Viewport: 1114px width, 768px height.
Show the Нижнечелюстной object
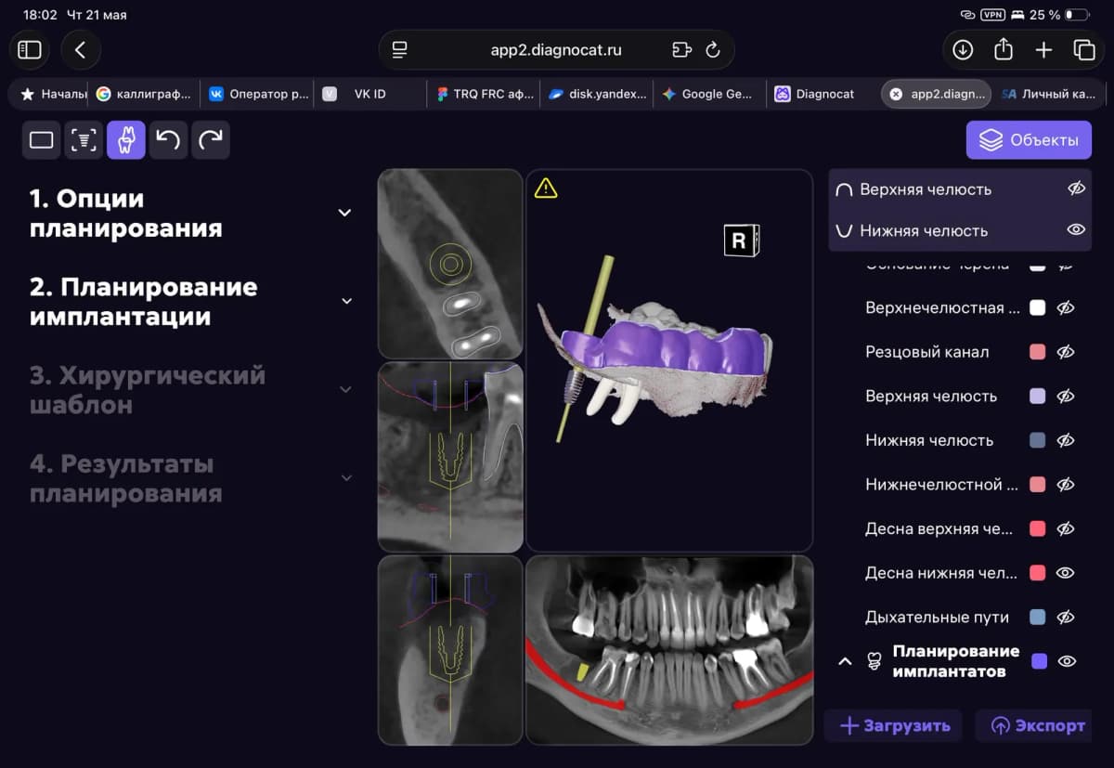pyautogui.click(x=1066, y=484)
